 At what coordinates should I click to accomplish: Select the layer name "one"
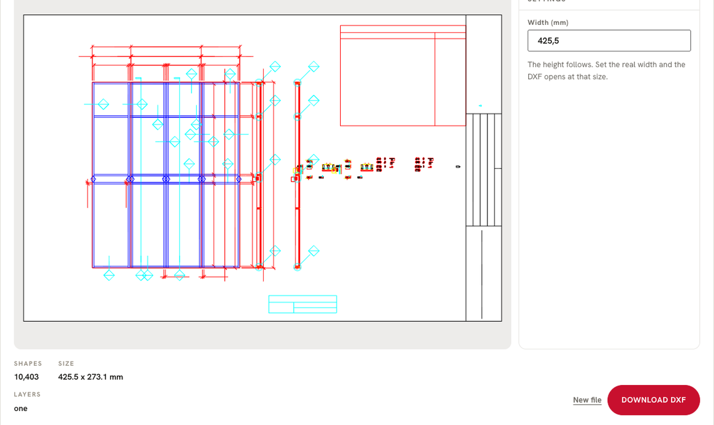pyautogui.click(x=21, y=409)
